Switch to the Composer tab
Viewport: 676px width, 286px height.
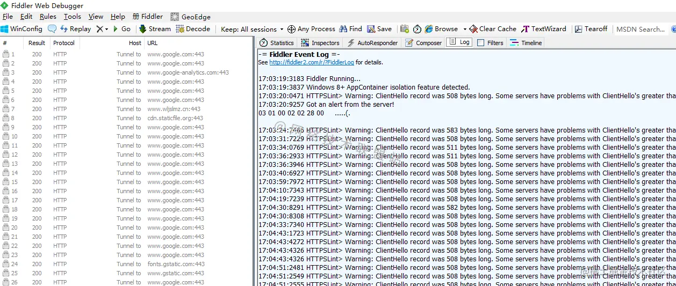pyautogui.click(x=423, y=42)
